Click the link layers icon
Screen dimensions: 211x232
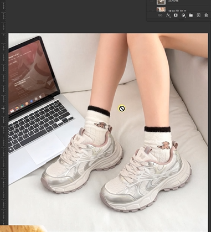[x=160, y=16]
